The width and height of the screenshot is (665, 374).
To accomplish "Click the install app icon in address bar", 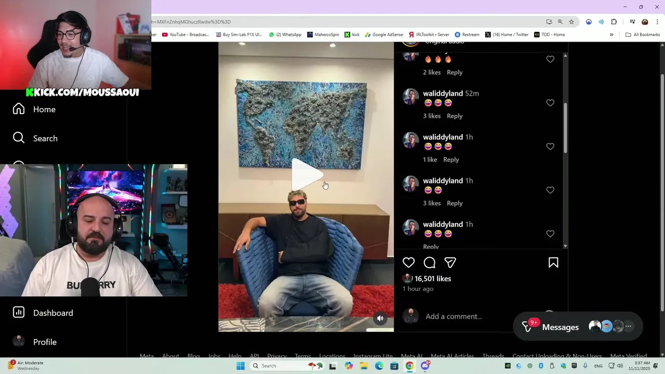I will pos(549,22).
